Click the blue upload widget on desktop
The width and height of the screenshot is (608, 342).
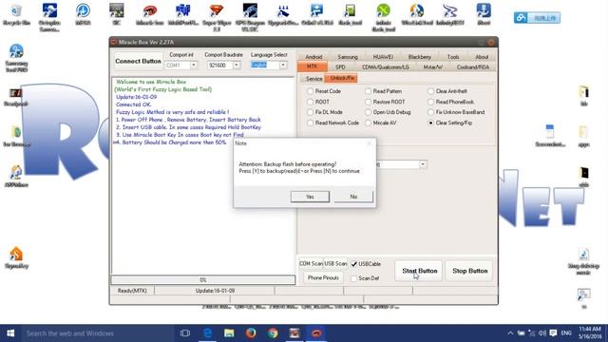[x=537, y=18]
